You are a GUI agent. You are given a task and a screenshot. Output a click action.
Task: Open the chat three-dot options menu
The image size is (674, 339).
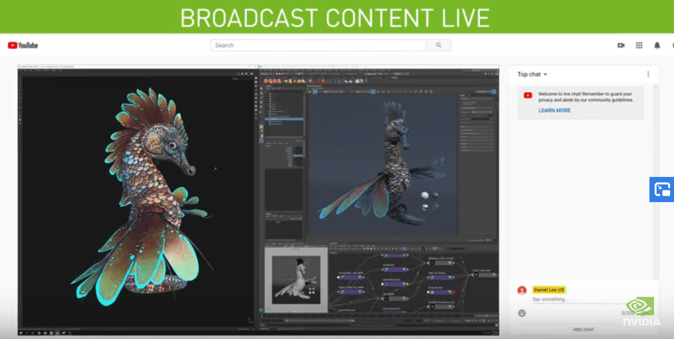point(648,74)
